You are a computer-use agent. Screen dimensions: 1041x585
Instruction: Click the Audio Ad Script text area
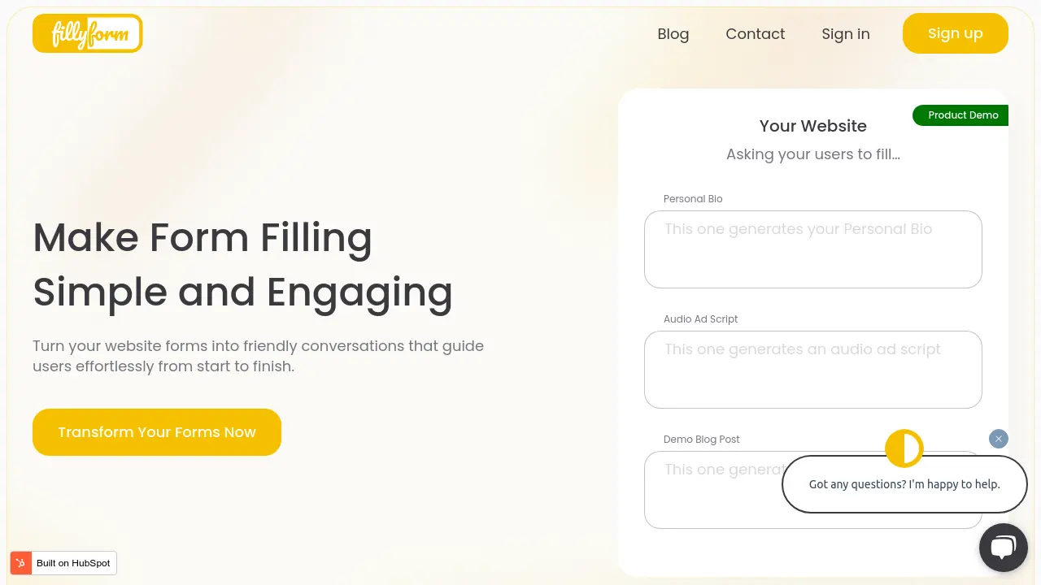click(x=812, y=369)
